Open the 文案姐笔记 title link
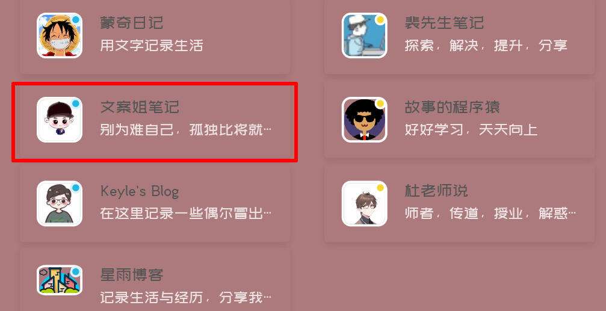This screenshot has height=311, width=606. pyautogui.click(x=140, y=107)
